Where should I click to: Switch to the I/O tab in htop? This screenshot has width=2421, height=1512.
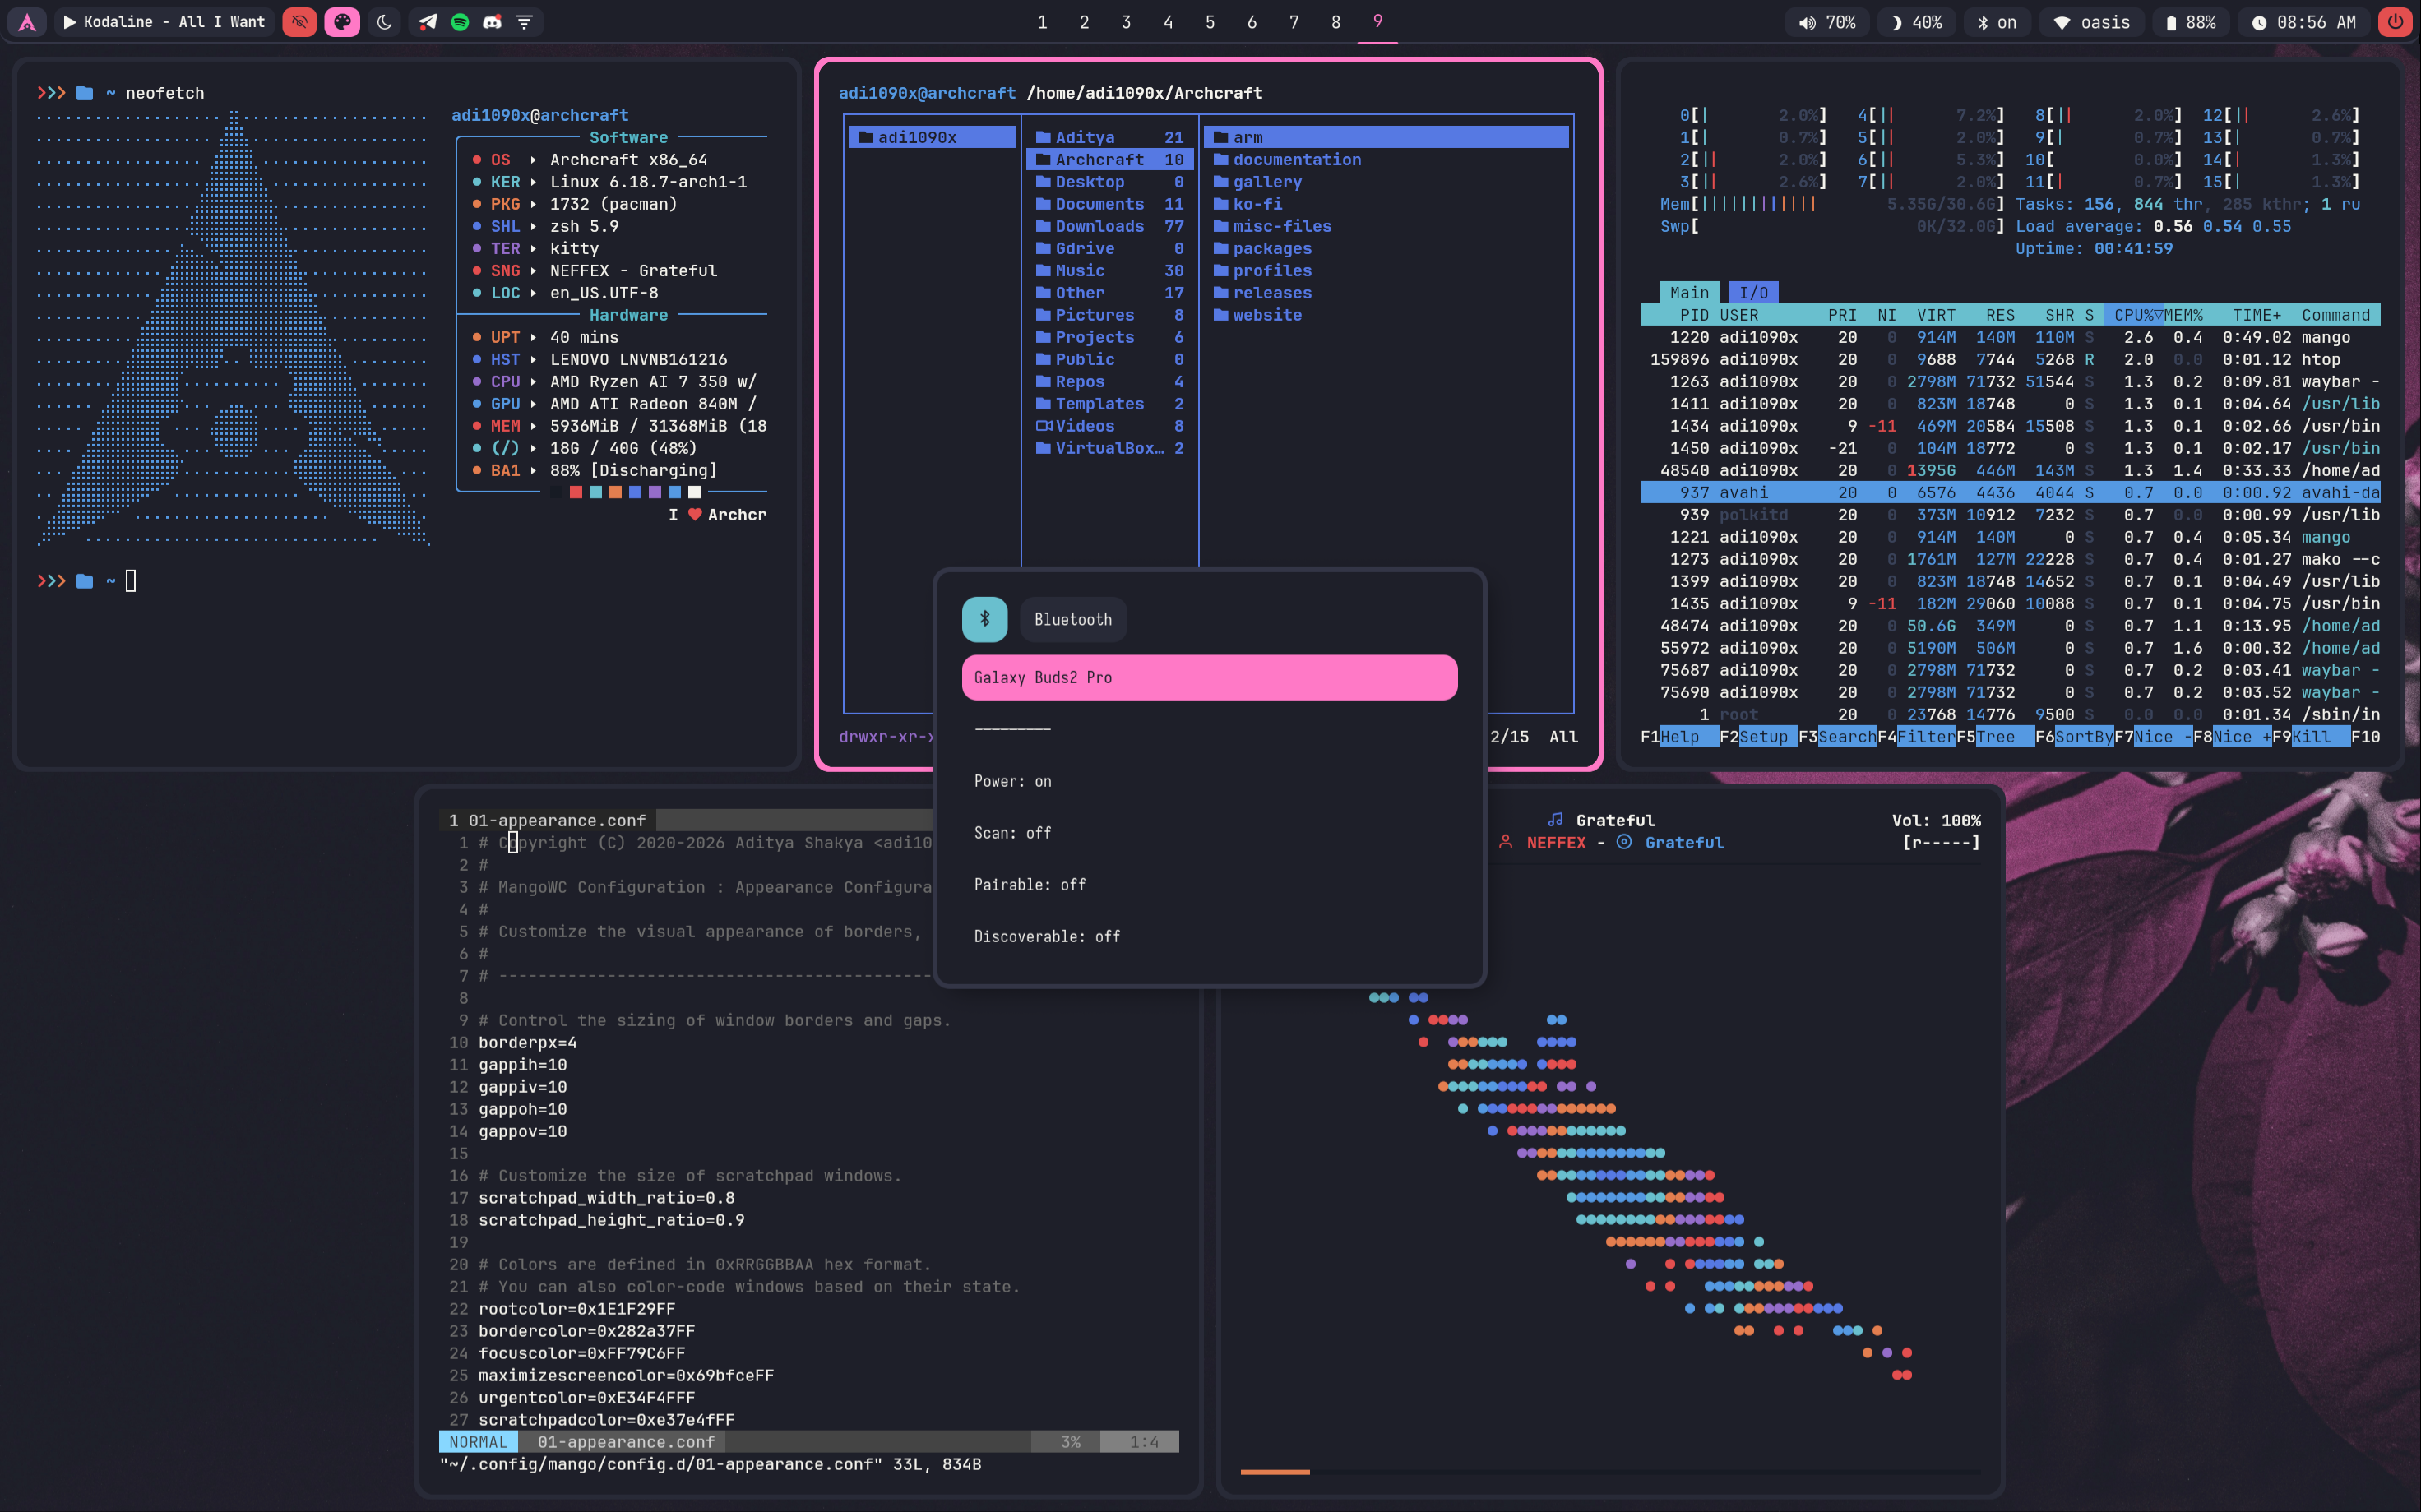tap(1753, 292)
